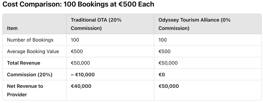Select the "Average Booking Value" row label

[x=33, y=51]
